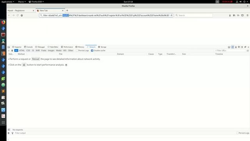Toggle the Fonts request filter
Image resolution: width=250 pixels, height=141 pixels.
[44, 51]
